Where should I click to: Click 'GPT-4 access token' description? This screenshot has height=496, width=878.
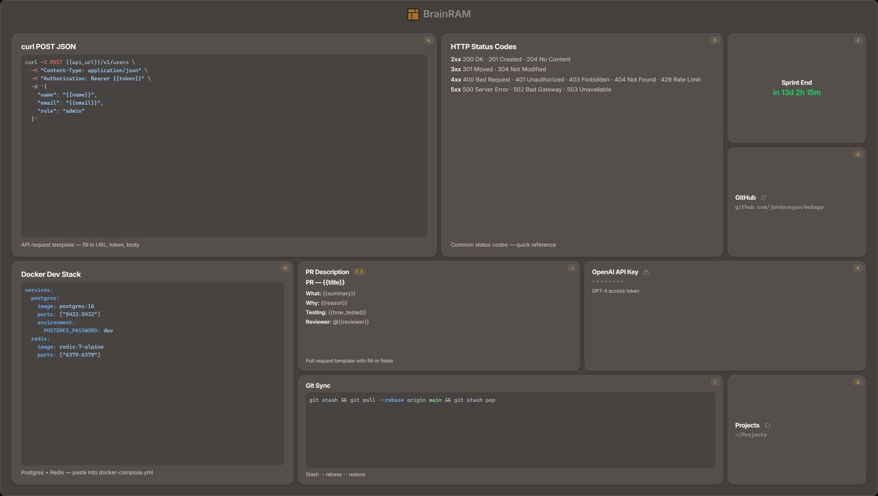[616, 291]
